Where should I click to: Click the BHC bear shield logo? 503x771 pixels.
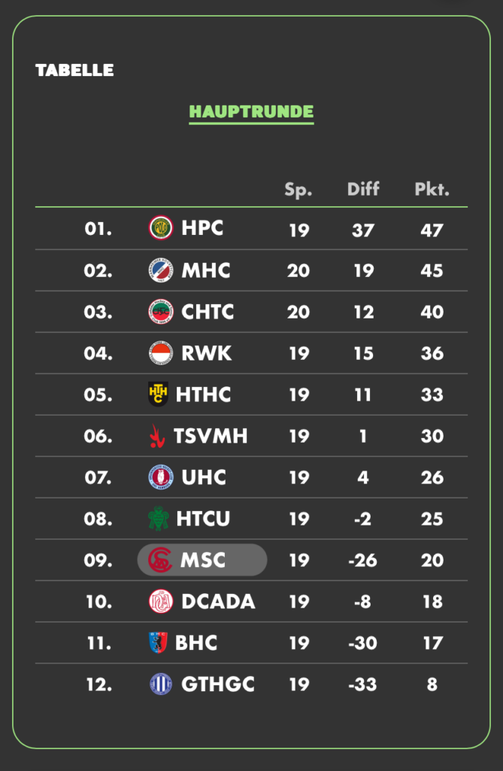click(158, 643)
